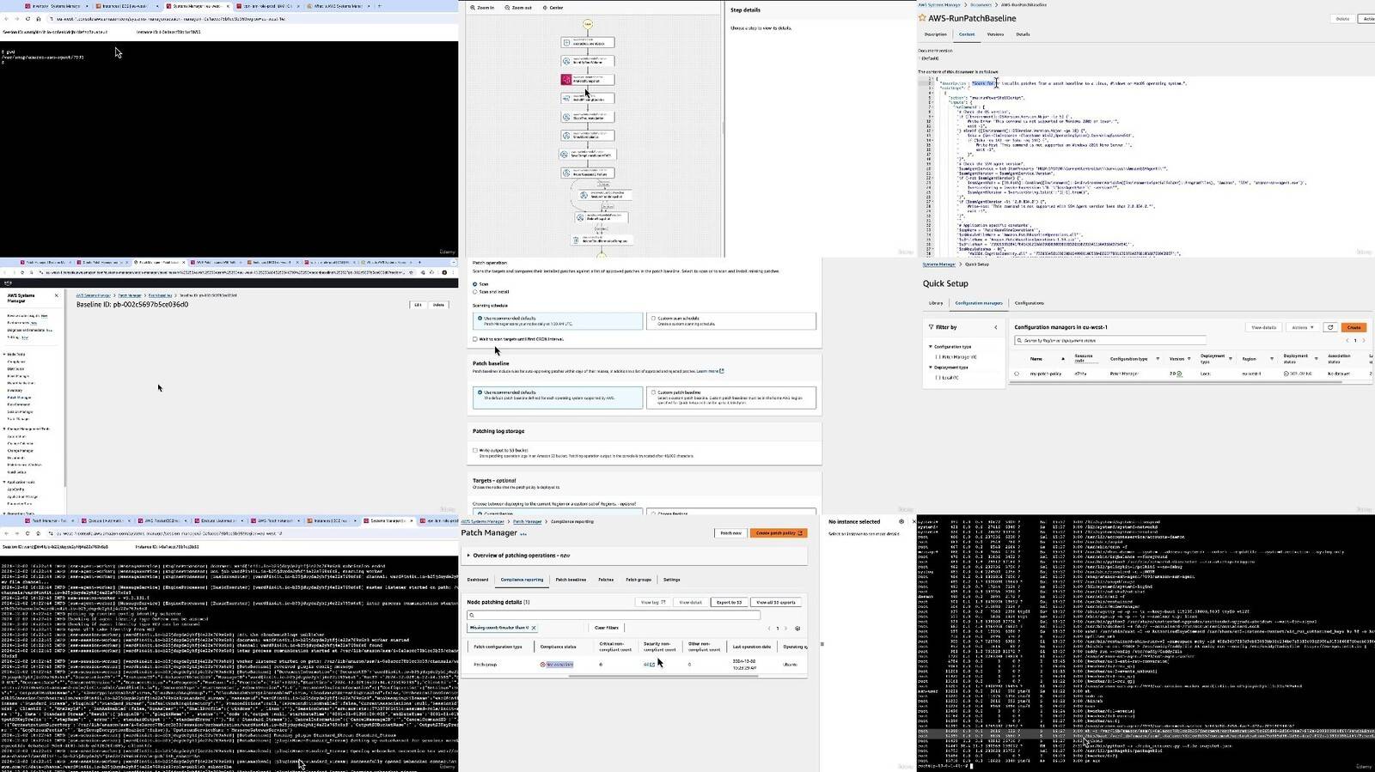Enable Wait to scan targets until first CRON interval
Image resolution: width=1375 pixels, height=772 pixels.
point(475,339)
